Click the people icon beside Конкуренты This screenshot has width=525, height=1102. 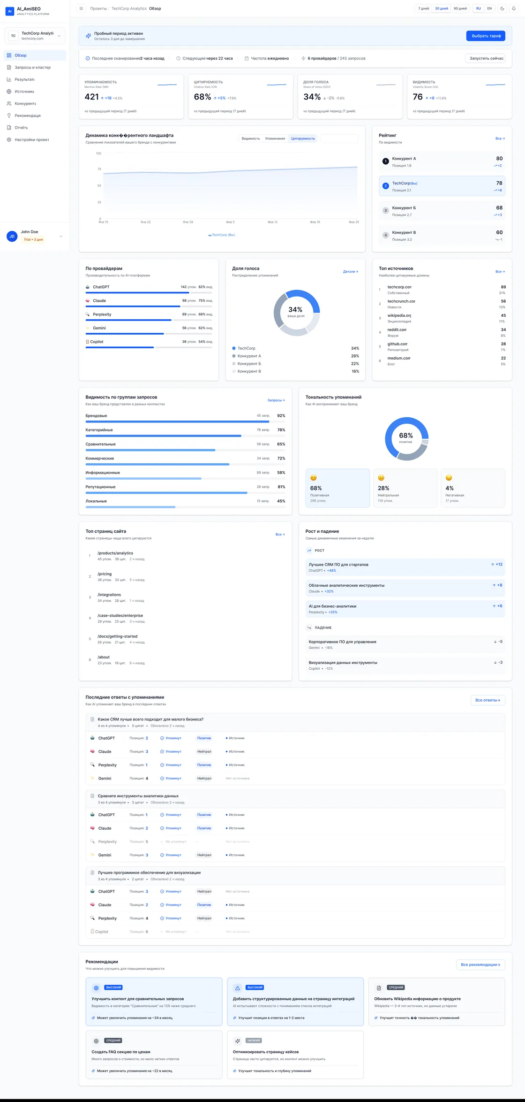[9, 104]
